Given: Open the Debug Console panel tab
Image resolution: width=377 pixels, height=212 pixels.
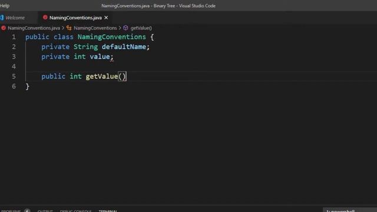Looking at the screenshot, I should coord(76,211).
